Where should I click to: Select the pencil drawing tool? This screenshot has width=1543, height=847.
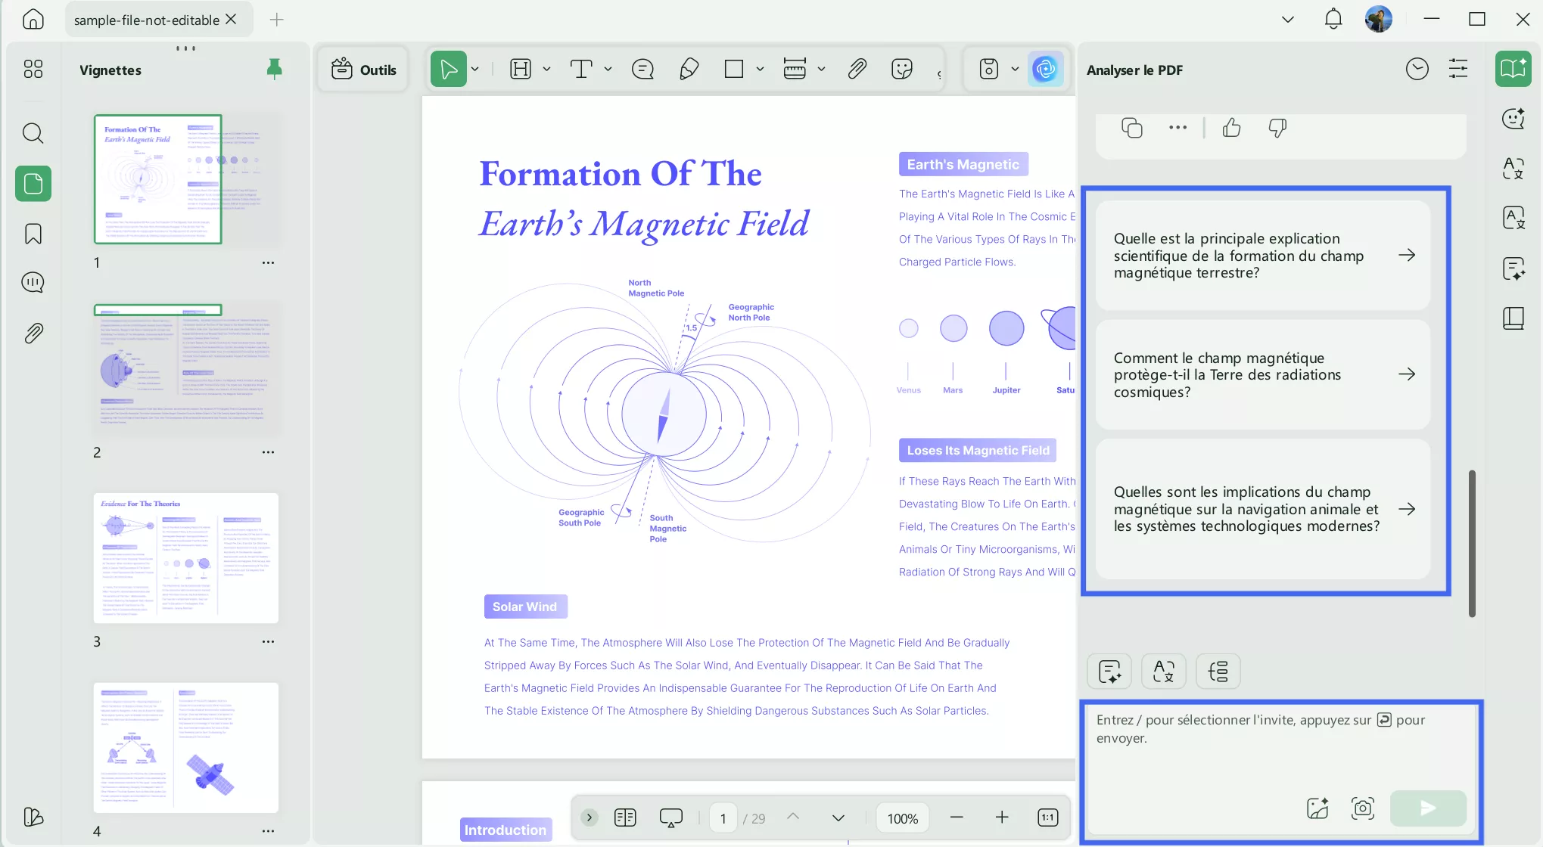click(689, 70)
